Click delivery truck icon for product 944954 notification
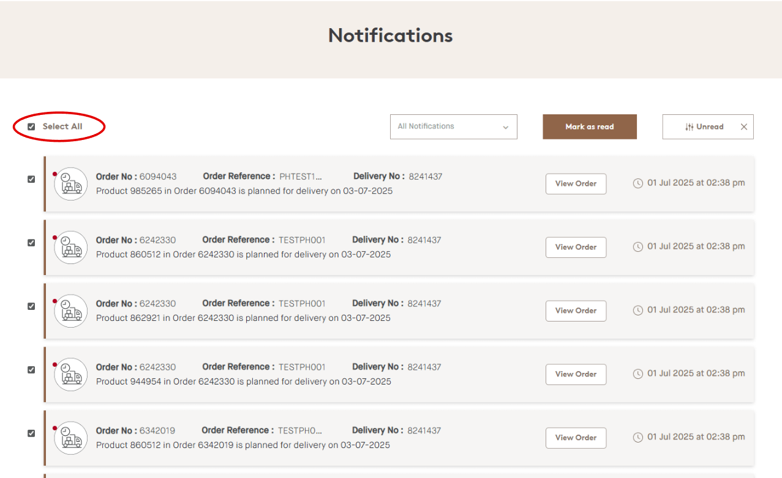The width and height of the screenshot is (782, 478). [x=71, y=375]
